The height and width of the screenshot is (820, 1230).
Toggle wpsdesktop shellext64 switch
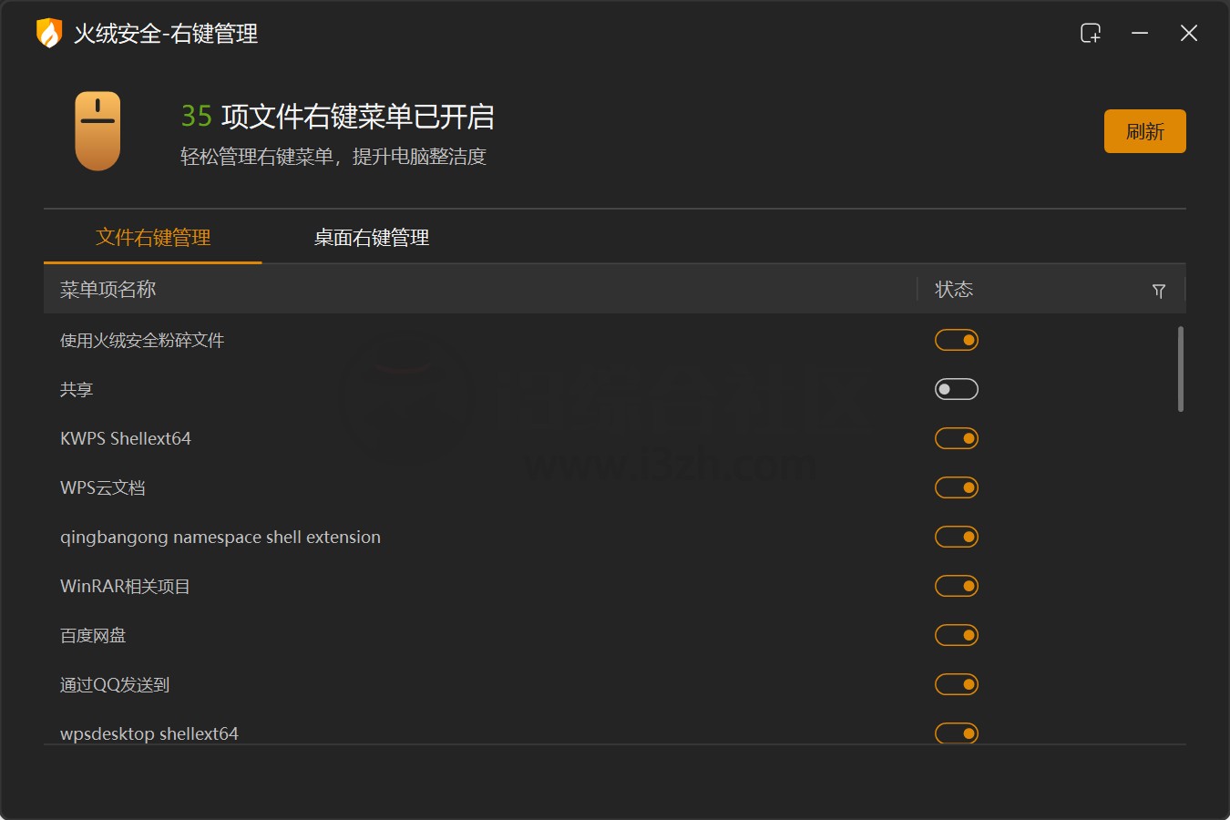(957, 733)
